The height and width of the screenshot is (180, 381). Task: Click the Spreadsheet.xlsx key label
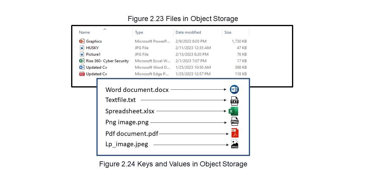point(130,111)
